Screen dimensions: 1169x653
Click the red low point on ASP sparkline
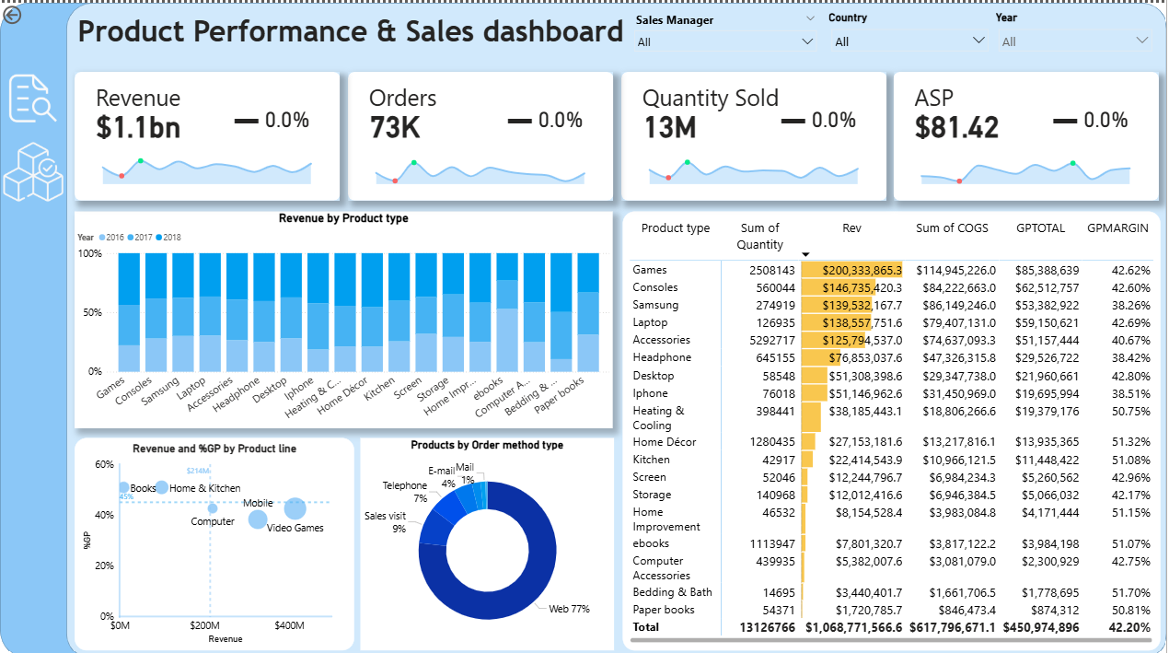tap(960, 181)
